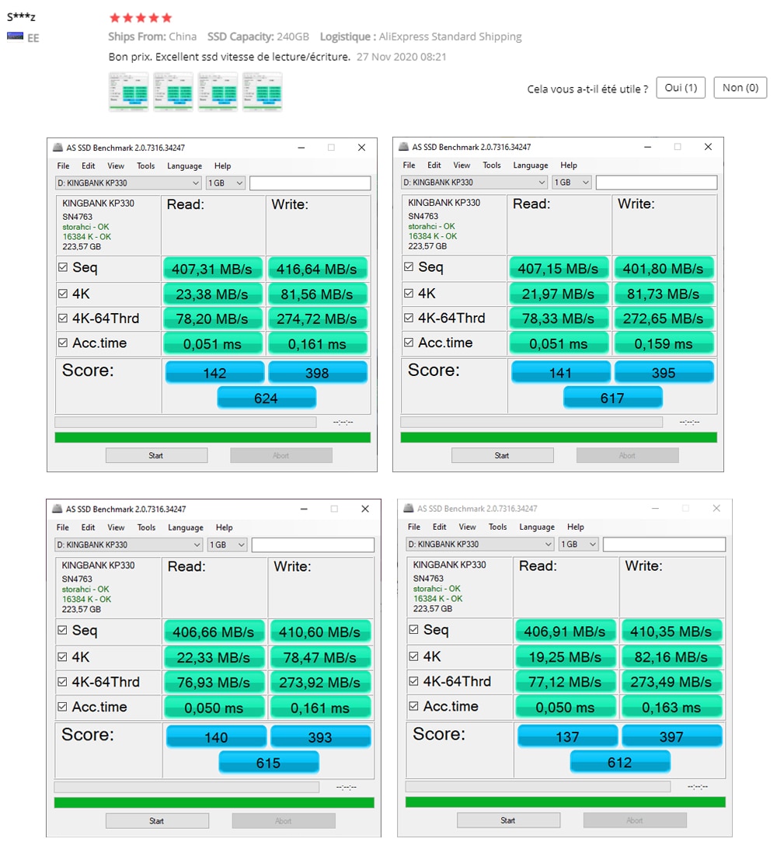Click the green progress bar in the score 624 window
The width and height of the screenshot is (777, 842).
point(213,437)
